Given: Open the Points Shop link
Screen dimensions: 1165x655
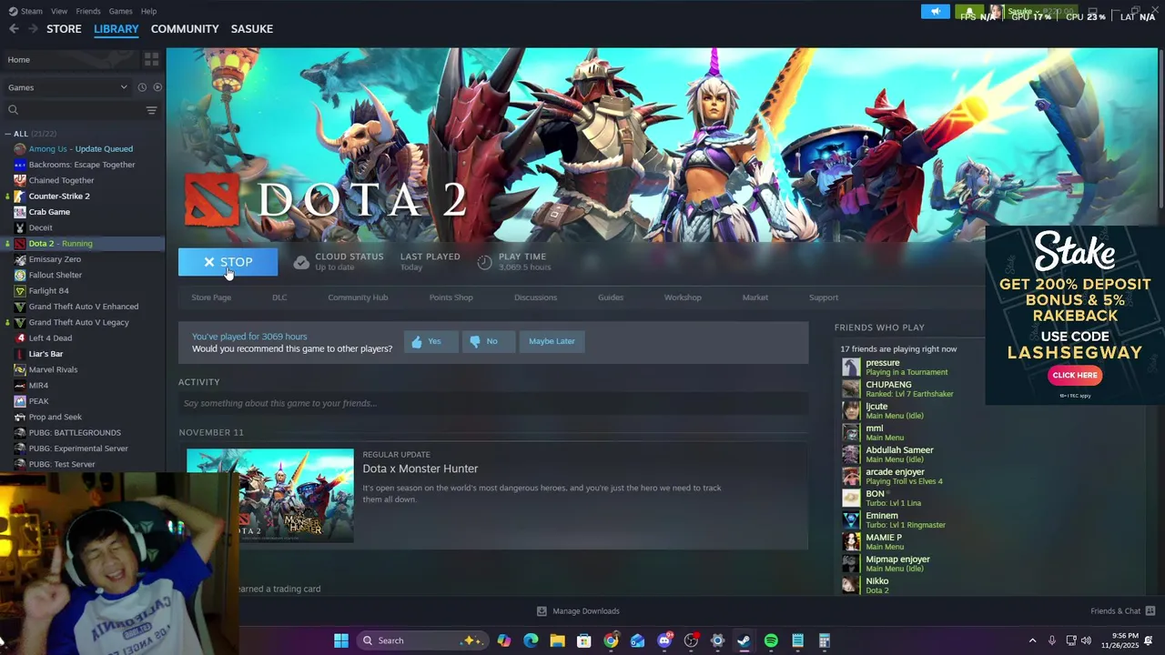Looking at the screenshot, I should [451, 297].
